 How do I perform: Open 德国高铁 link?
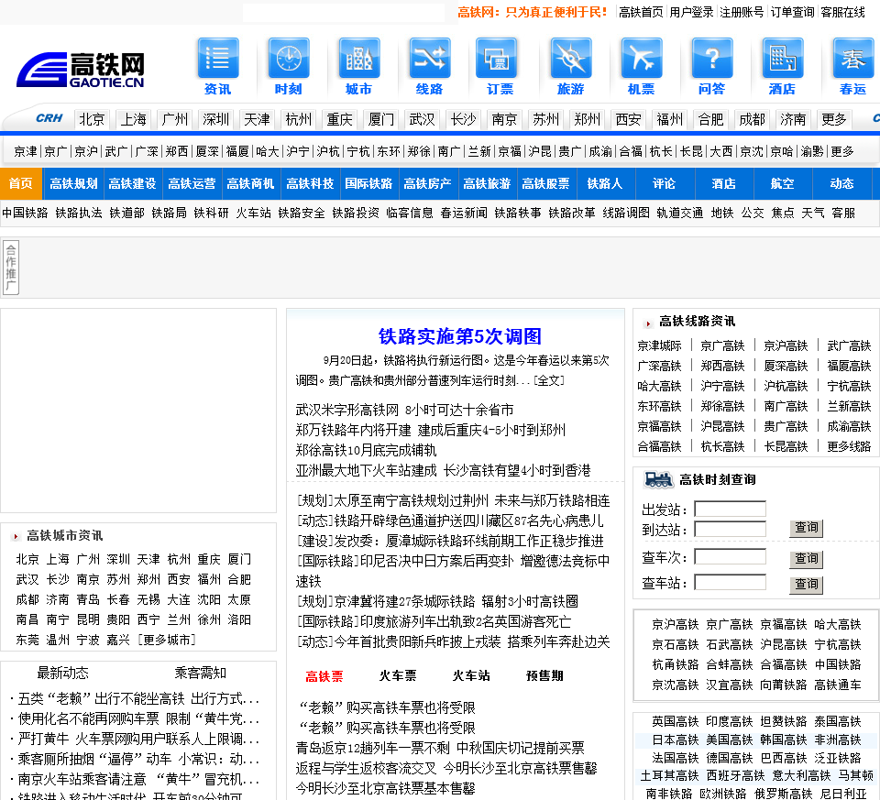pos(730,758)
